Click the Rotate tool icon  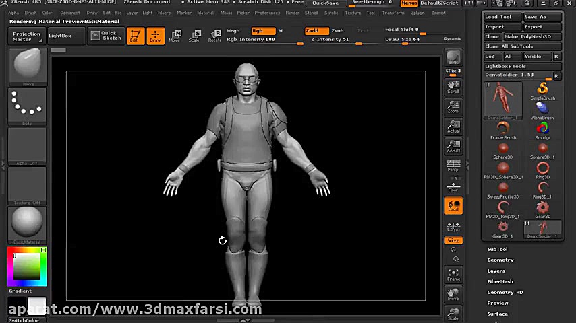coord(215,36)
